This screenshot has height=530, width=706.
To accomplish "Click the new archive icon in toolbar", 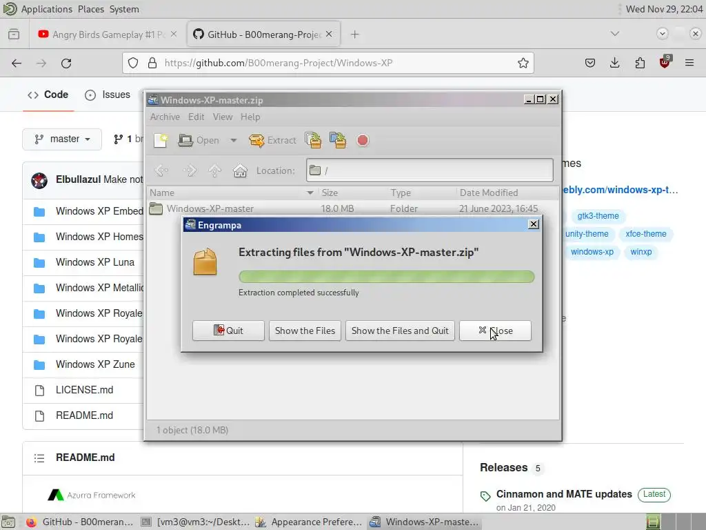I will point(161,141).
